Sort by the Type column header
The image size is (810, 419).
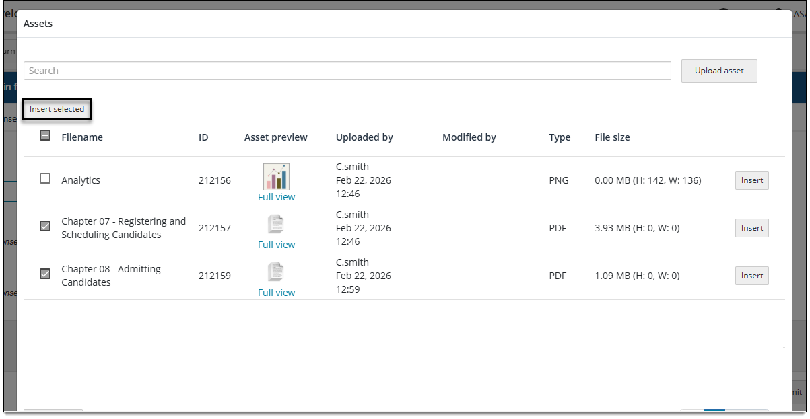click(560, 137)
